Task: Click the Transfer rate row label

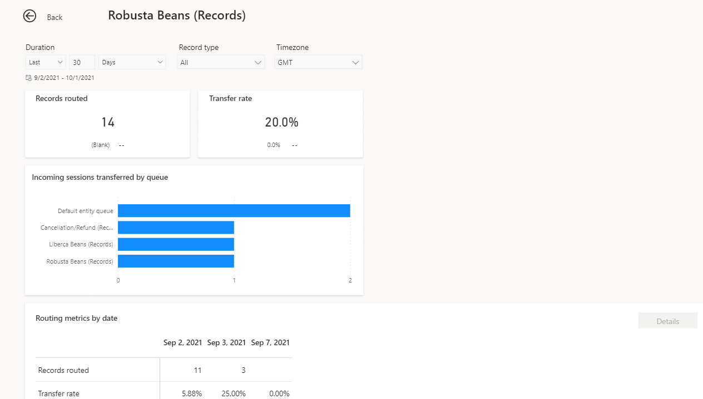Action: click(x=58, y=393)
